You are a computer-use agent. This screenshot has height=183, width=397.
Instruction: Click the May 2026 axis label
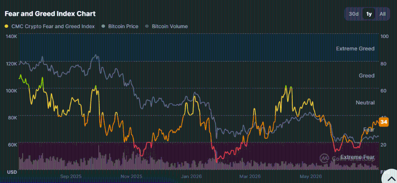310,176
